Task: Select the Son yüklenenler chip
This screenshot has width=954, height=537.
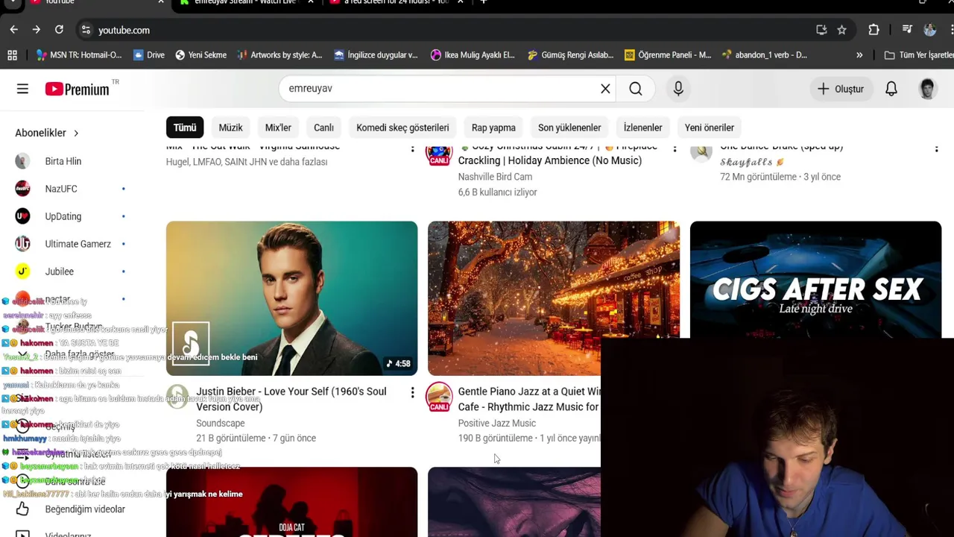Action: (569, 128)
